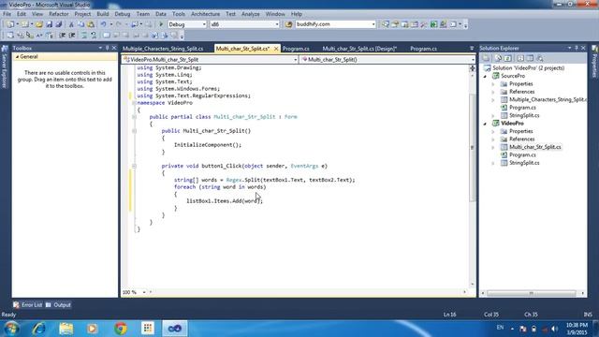
Task: Click the Save floppy disk icon
Action: coord(50,24)
